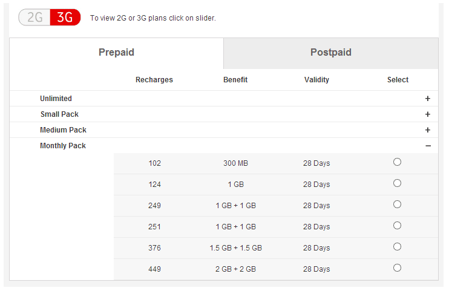This screenshot has width=449, height=288.
Task: Click the Validity column header
Action: [x=316, y=80]
